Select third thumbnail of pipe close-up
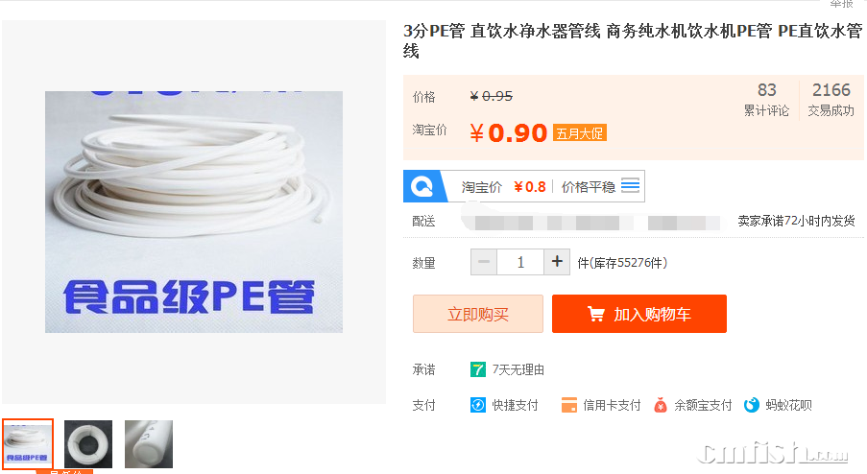This screenshot has height=474, width=867. [149, 444]
